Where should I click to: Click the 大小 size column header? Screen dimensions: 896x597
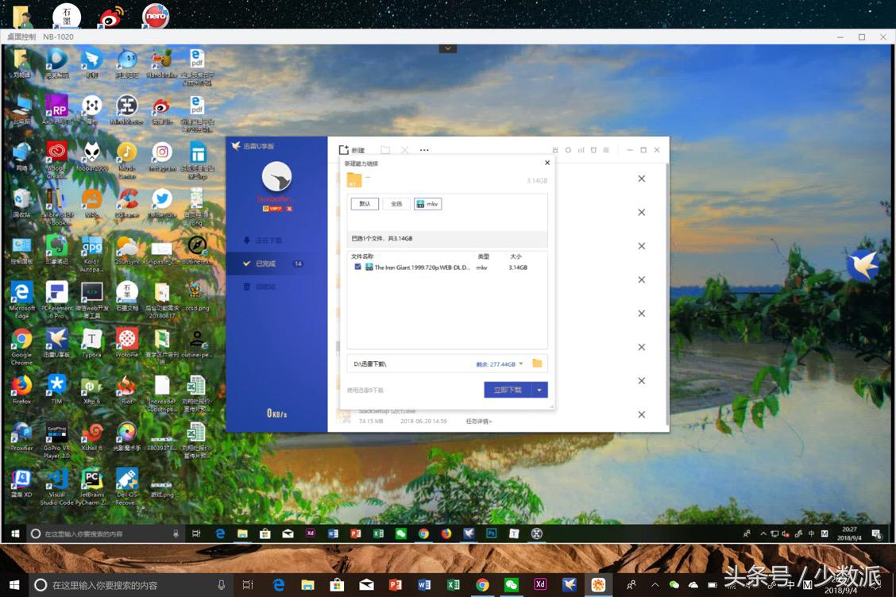(x=516, y=256)
